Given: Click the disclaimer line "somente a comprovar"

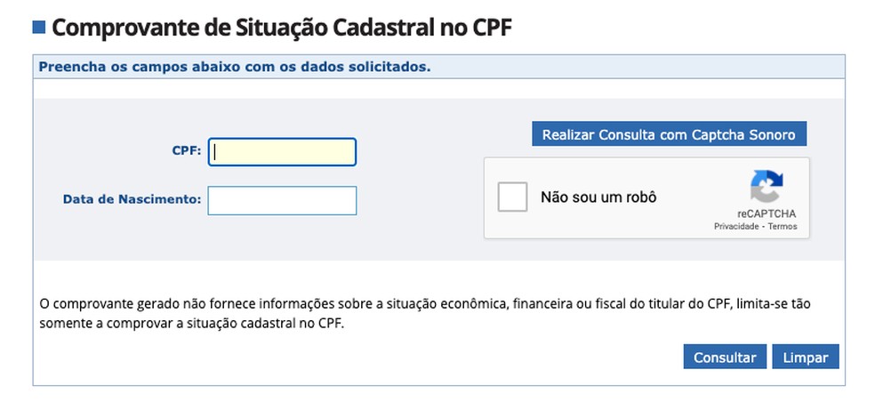Looking at the screenshot, I should 191,323.
